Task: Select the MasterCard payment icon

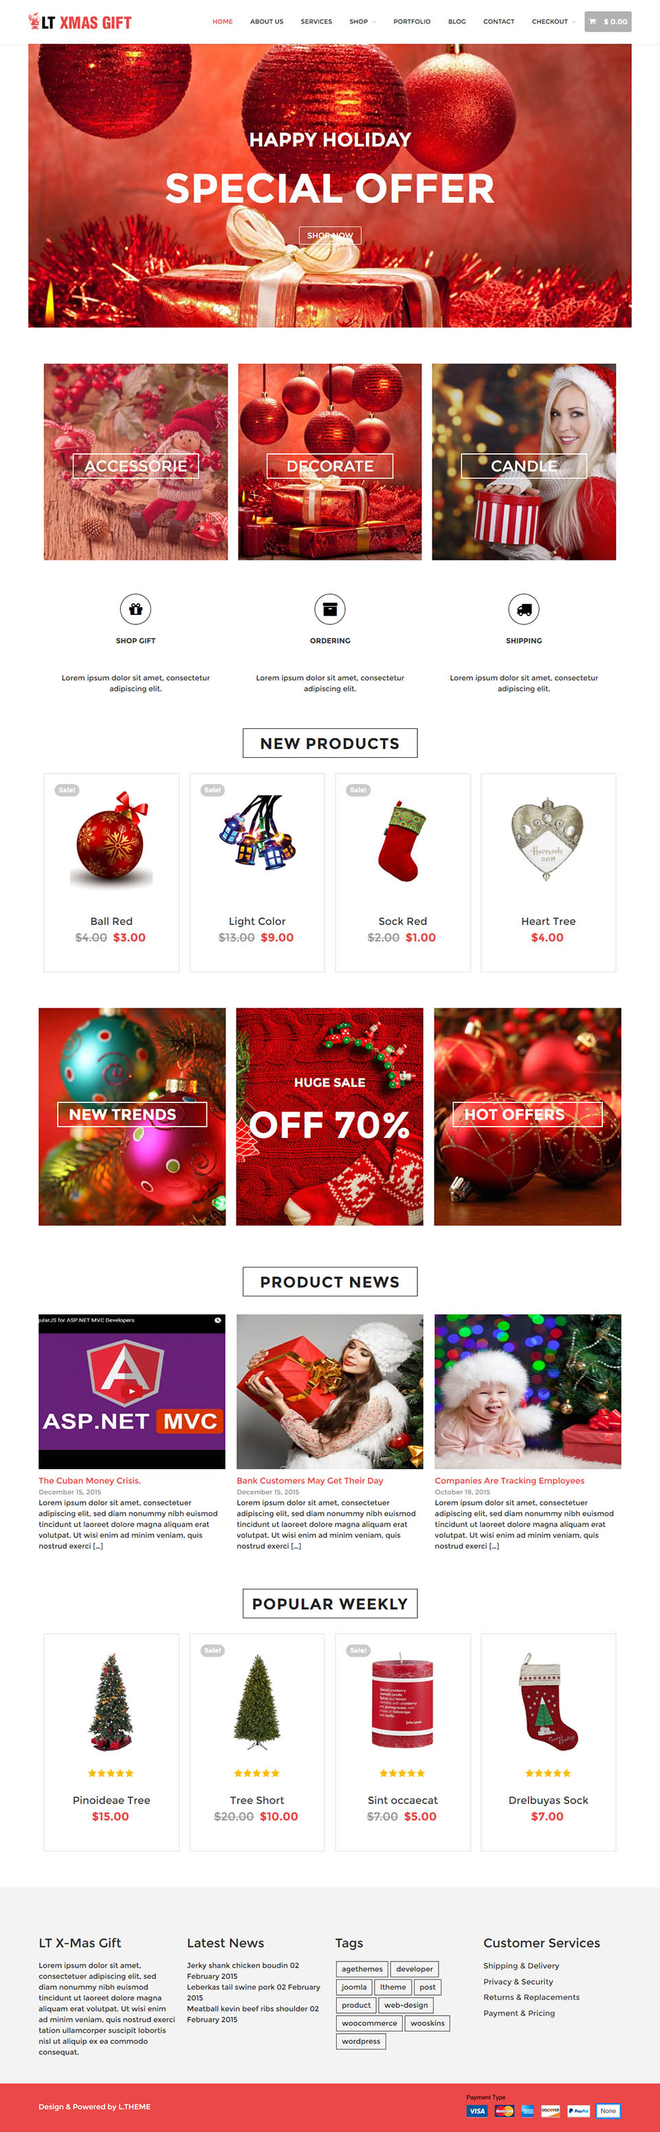Action: click(505, 2111)
